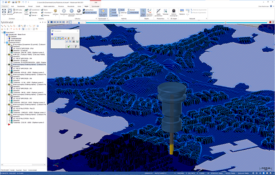The width and height of the screenshot is (275, 175).
Task: Select the Työkaluasetukset tree item
Action: [x=16, y=38]
